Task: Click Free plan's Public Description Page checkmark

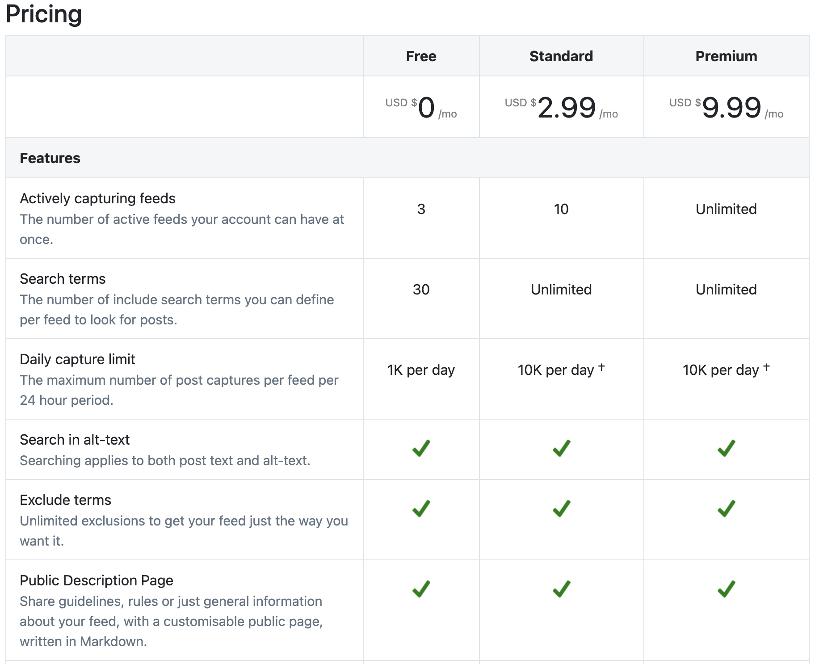Action: tap(421, 589)
